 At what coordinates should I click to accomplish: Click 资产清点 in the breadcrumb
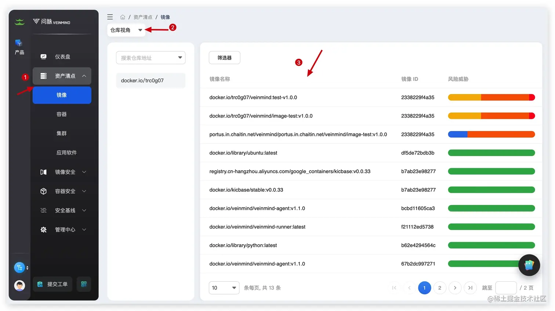[x=143, y=17]
